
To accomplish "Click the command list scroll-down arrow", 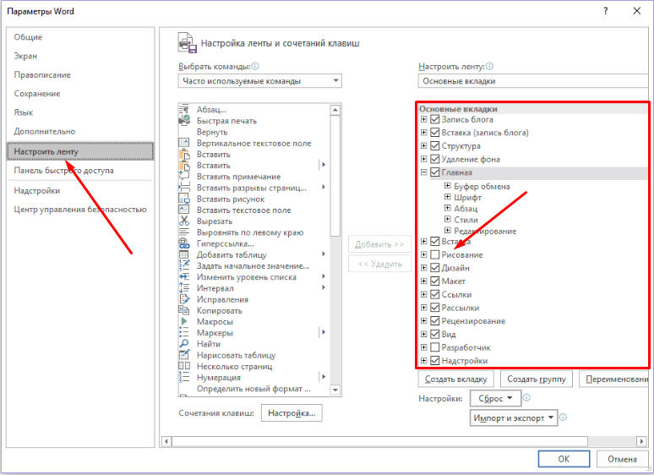I will point(335,390).
